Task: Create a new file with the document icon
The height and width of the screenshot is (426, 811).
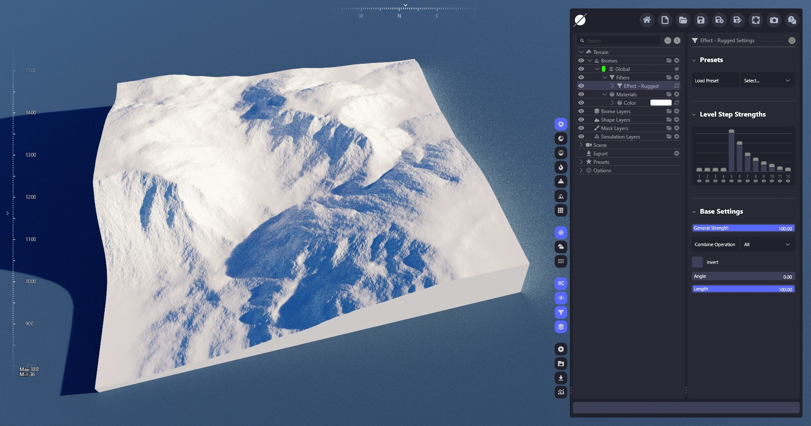Action: (665, 20)
